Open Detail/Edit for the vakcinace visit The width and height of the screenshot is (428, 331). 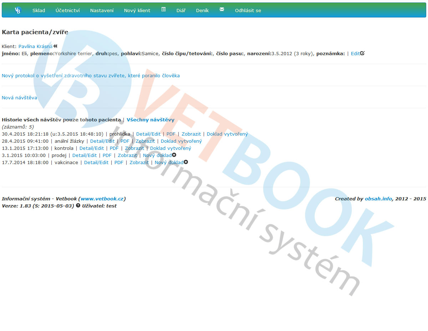(x=96, y=162)
